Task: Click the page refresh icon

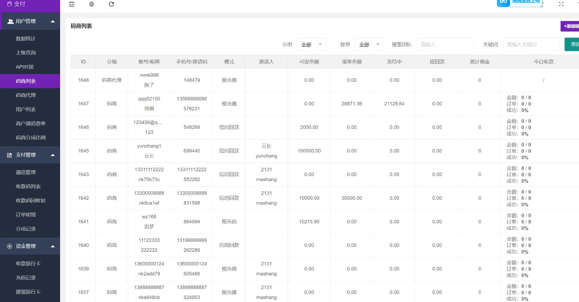Action: (x=111, y=4)
